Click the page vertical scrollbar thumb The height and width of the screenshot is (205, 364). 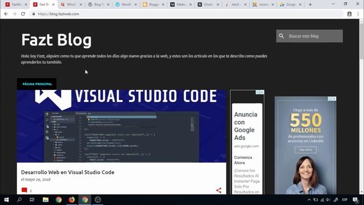pyautogui.click(x=362, y=42)
